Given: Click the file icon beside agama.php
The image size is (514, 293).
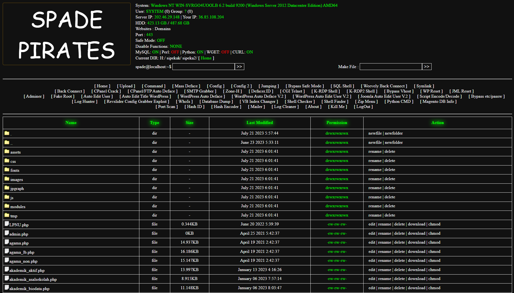Looking at the screenshot, I should click(x=7, y=242).
